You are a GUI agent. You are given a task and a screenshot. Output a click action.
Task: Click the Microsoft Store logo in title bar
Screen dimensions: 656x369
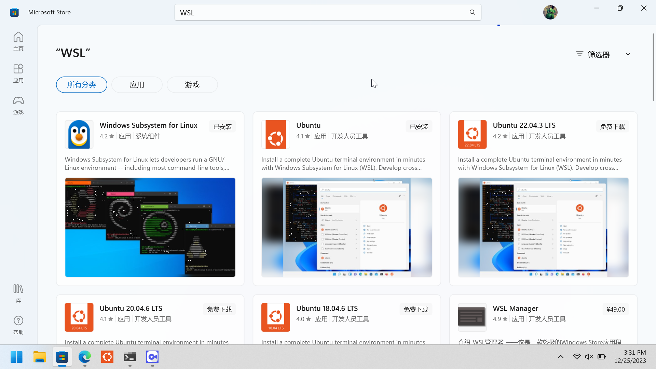coord(14,12)
